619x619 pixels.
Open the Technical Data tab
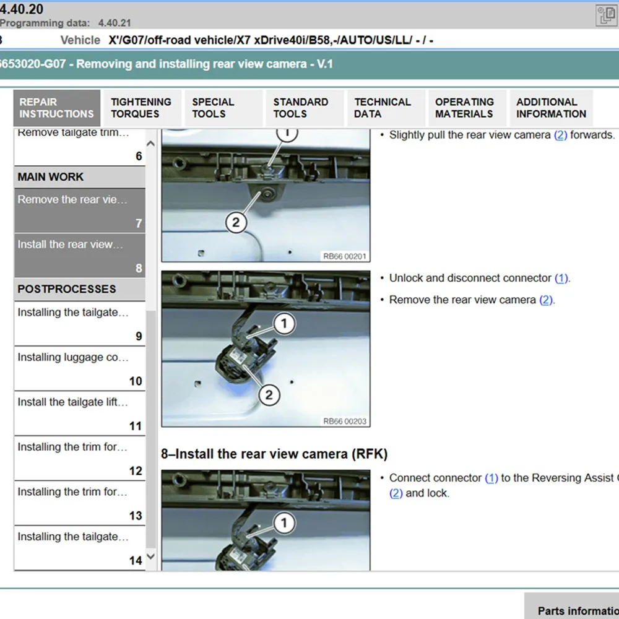pyautogui.click(x=386, y=108)
